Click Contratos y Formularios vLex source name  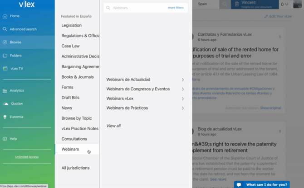pyautogui.click(x=225, y=34)
